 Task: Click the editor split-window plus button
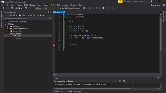click(161, 14)
